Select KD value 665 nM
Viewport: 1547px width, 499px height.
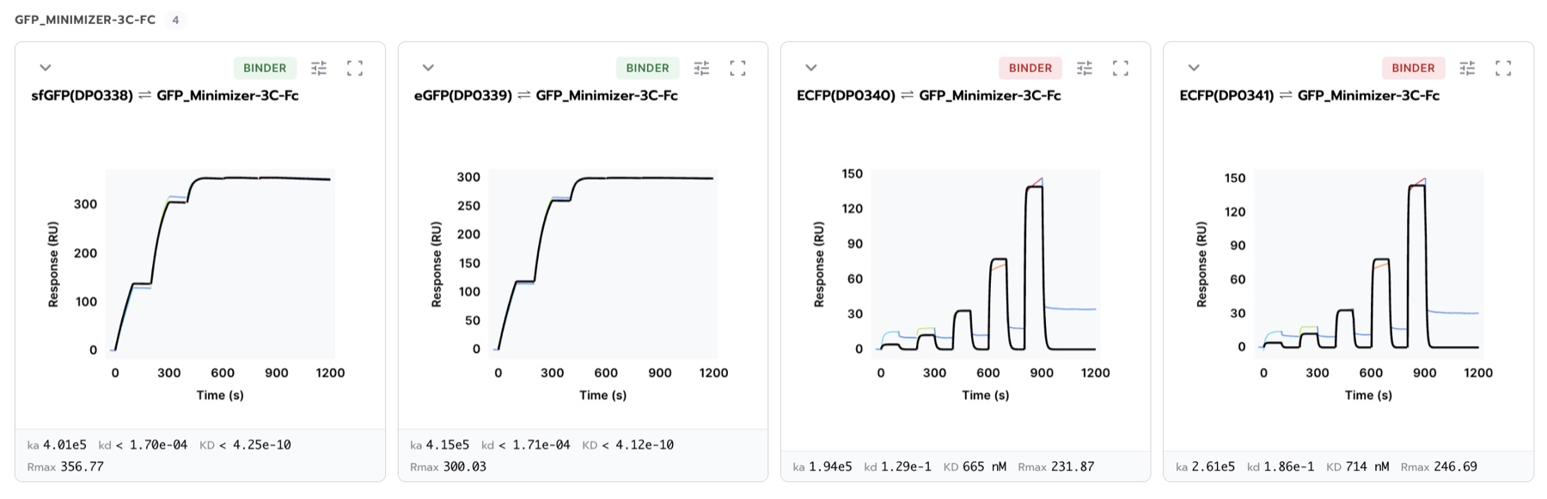[x=985, y=467]
